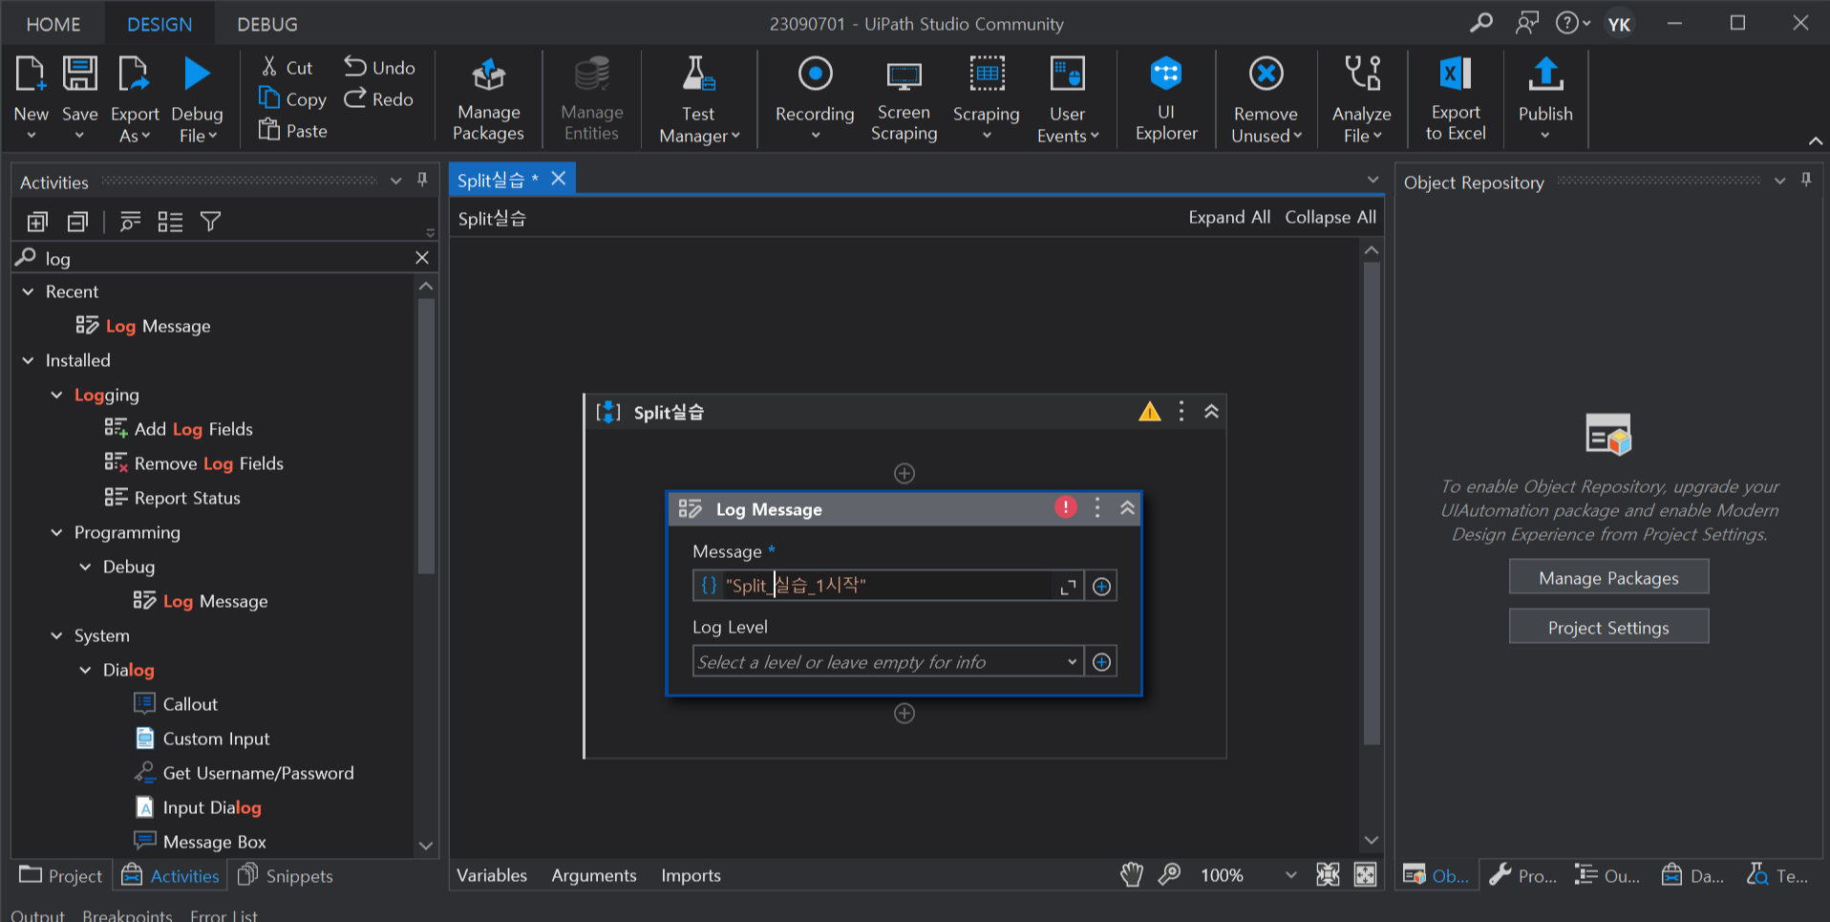Viewport: 1830px width, 922px height.
Task: Open Log Message options menu
Action: tap(1097, 508)
